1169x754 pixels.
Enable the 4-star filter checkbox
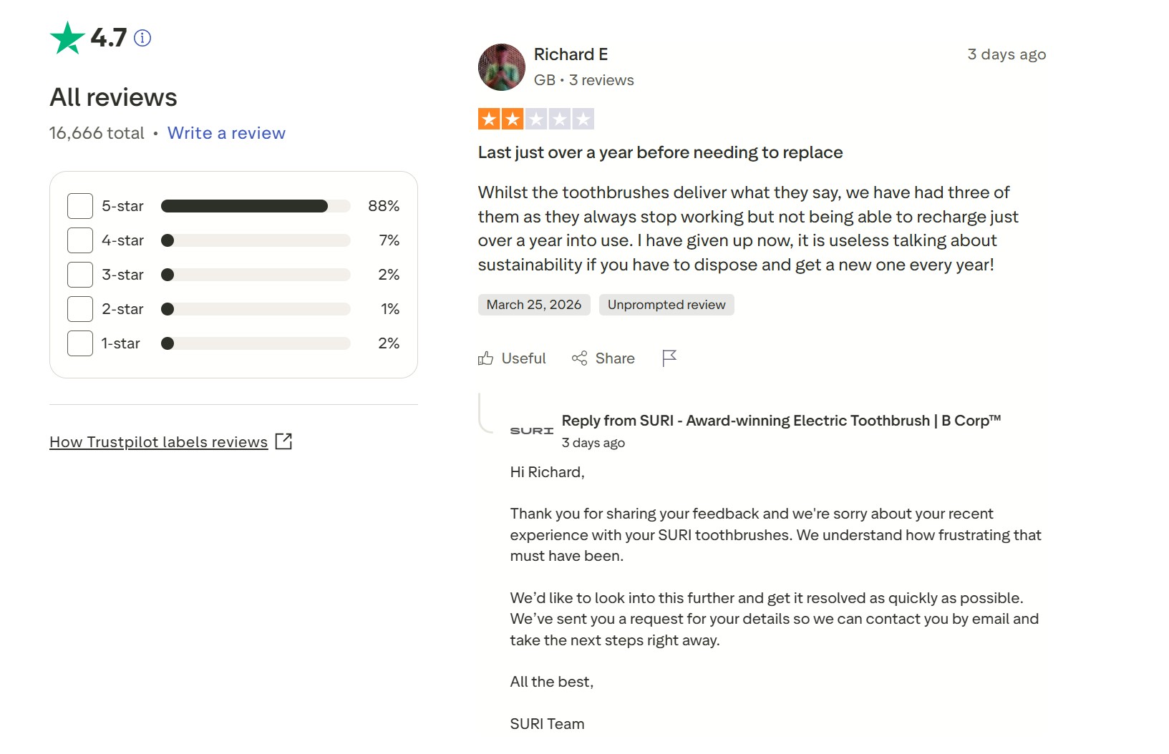pos(80,240)
